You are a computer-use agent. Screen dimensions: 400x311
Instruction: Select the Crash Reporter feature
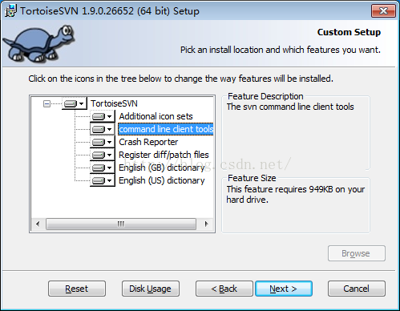tap(148, 142)
